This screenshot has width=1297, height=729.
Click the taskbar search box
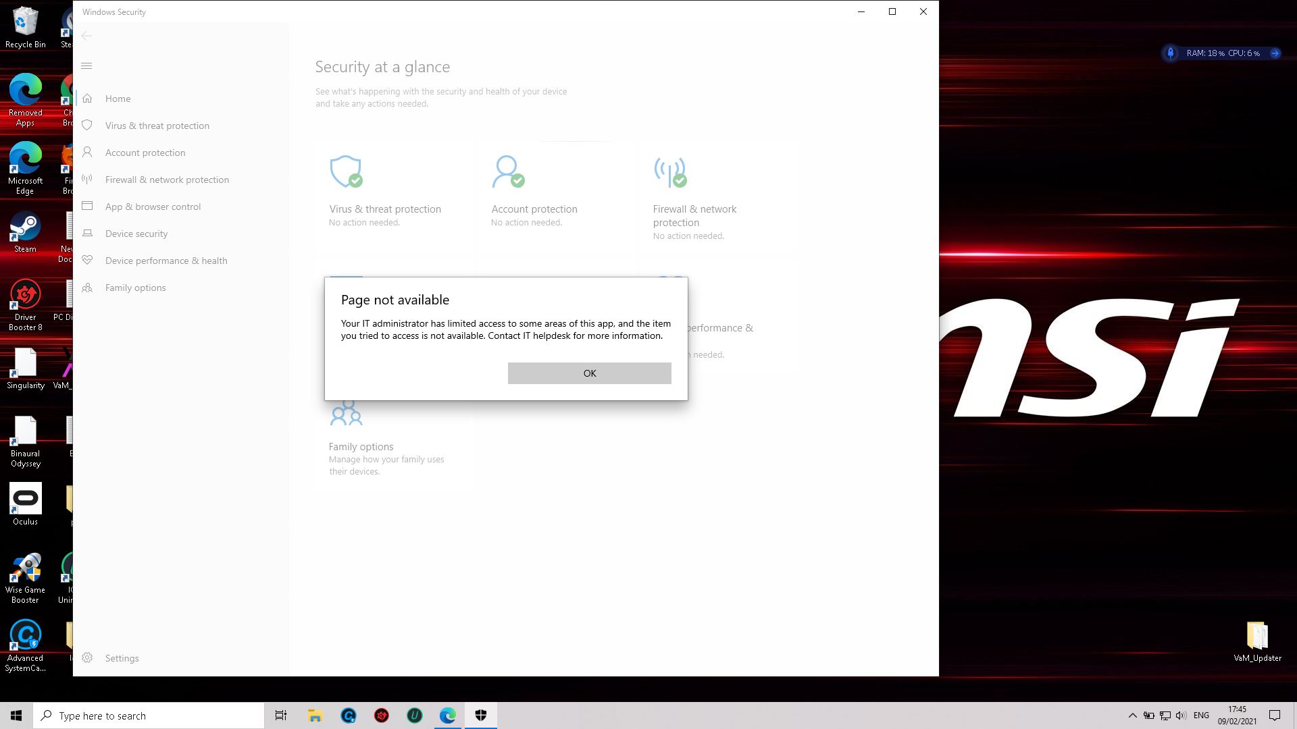click(x=149, y=715)
